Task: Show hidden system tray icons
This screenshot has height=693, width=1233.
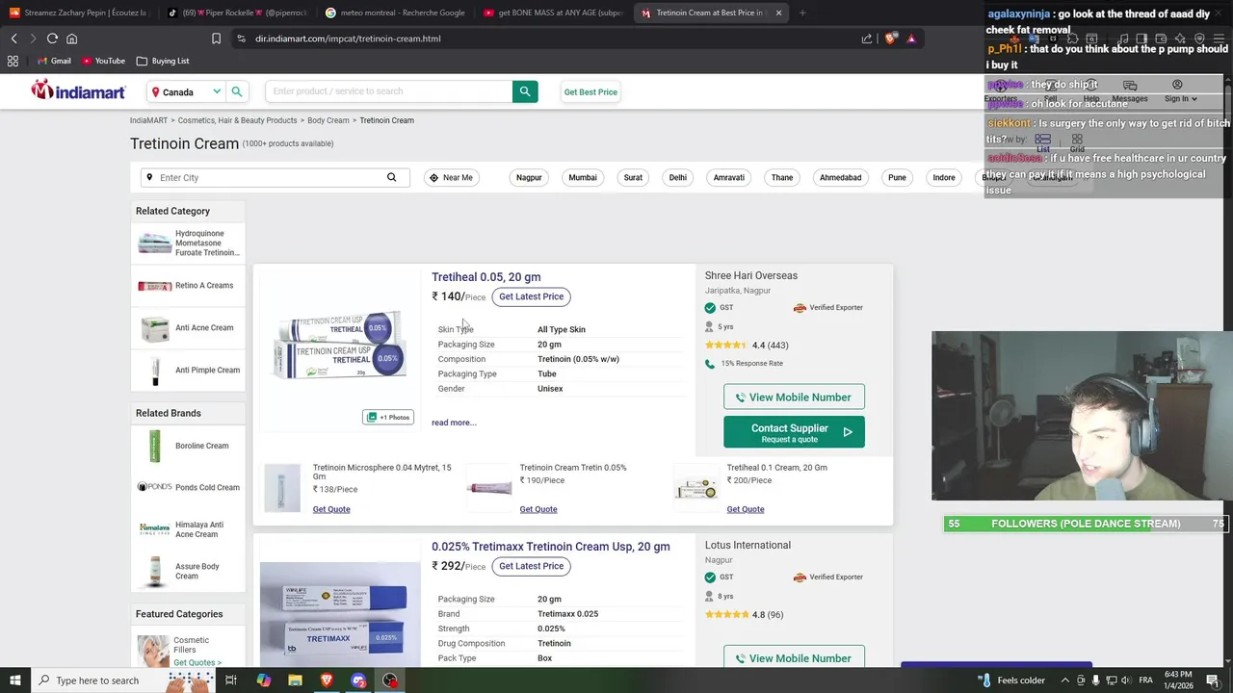Action: (1065, 680)
